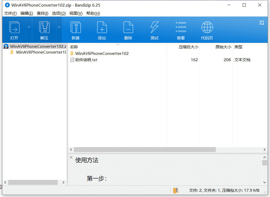
Task: Click the Bandizip logo in title bar
Action: click(7, 5)
